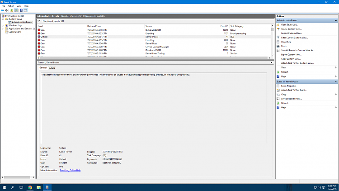Select the Kernel-Boot error event row

pyautogui.click(x=154, y=43)
